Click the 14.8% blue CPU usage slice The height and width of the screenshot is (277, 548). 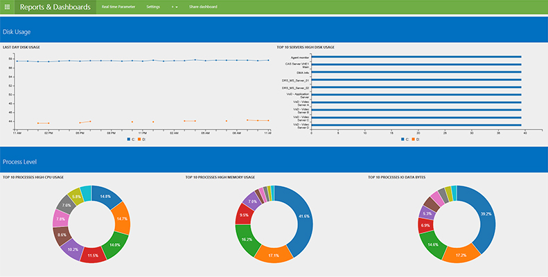(107, 196)
